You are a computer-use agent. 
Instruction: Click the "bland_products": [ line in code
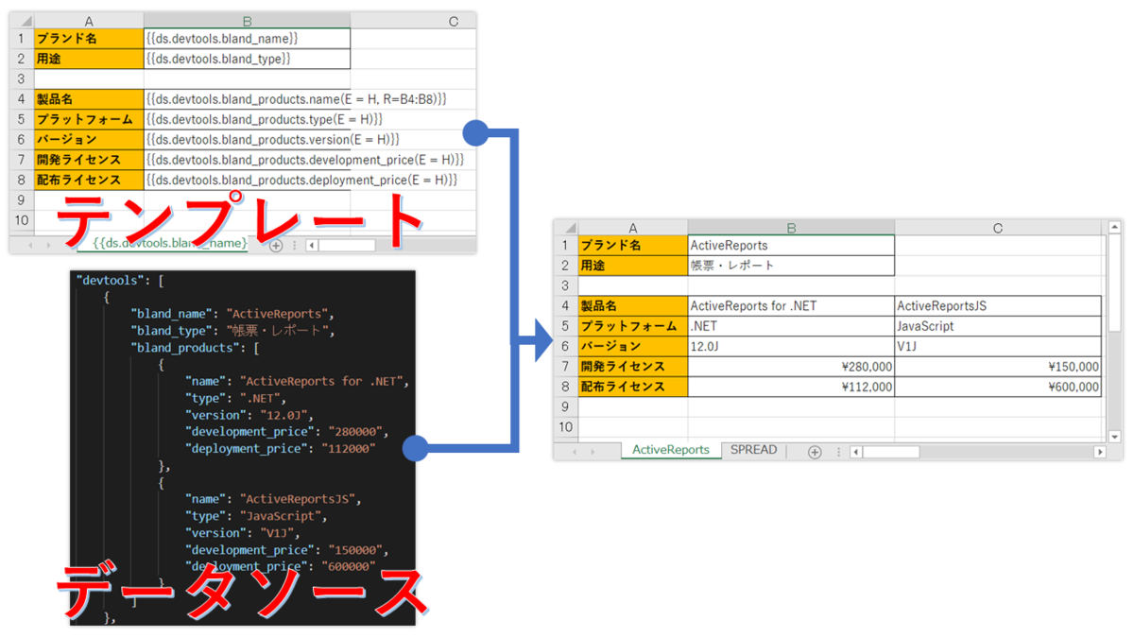(x=196, y=348)
